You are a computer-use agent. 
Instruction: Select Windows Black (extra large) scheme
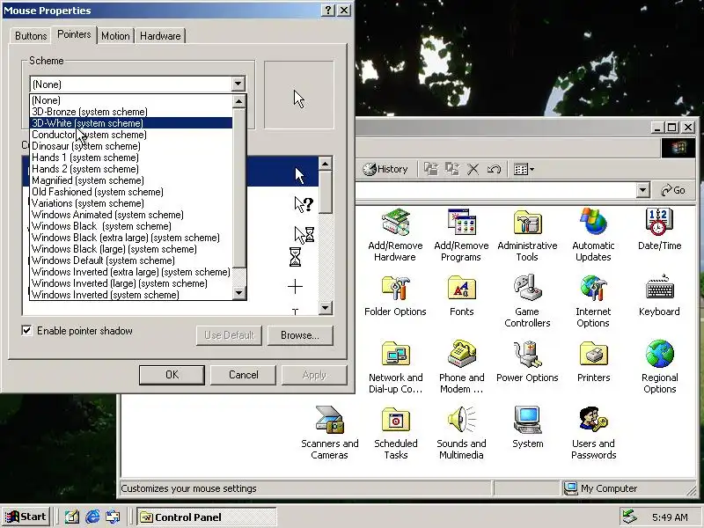pos(131,238)
